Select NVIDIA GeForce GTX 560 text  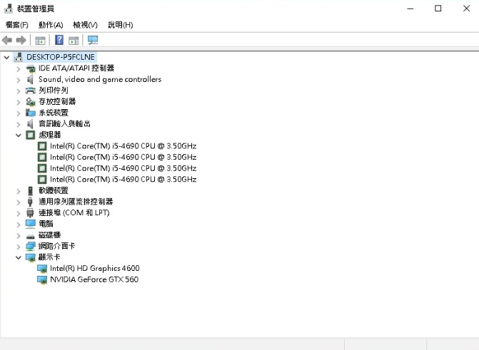[x=94, y=279]
